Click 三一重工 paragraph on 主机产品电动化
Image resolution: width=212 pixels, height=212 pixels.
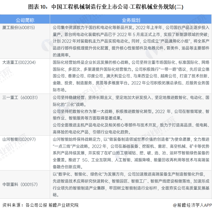[x=131, y=128]
